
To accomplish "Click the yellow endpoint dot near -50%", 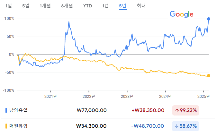I will [209, 75].
